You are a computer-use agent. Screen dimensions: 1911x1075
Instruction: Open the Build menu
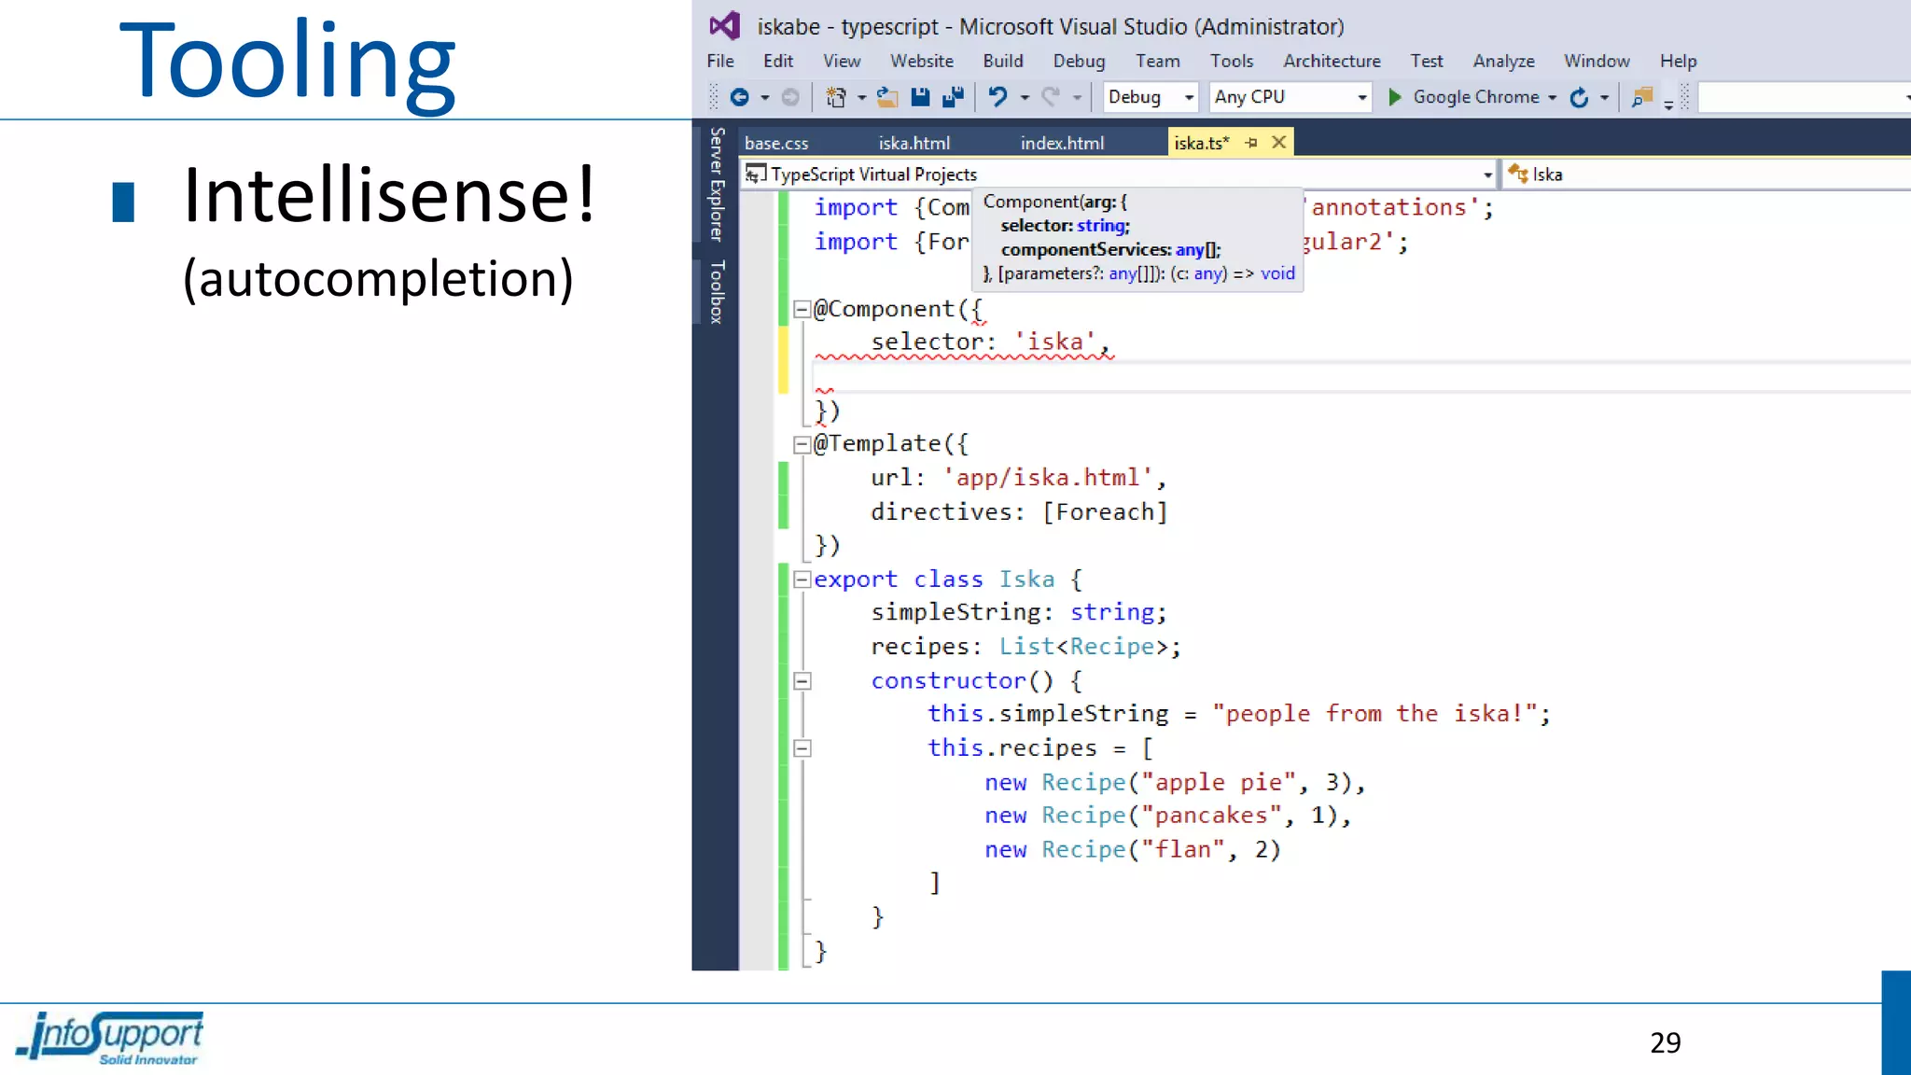tap(1003, 61)
